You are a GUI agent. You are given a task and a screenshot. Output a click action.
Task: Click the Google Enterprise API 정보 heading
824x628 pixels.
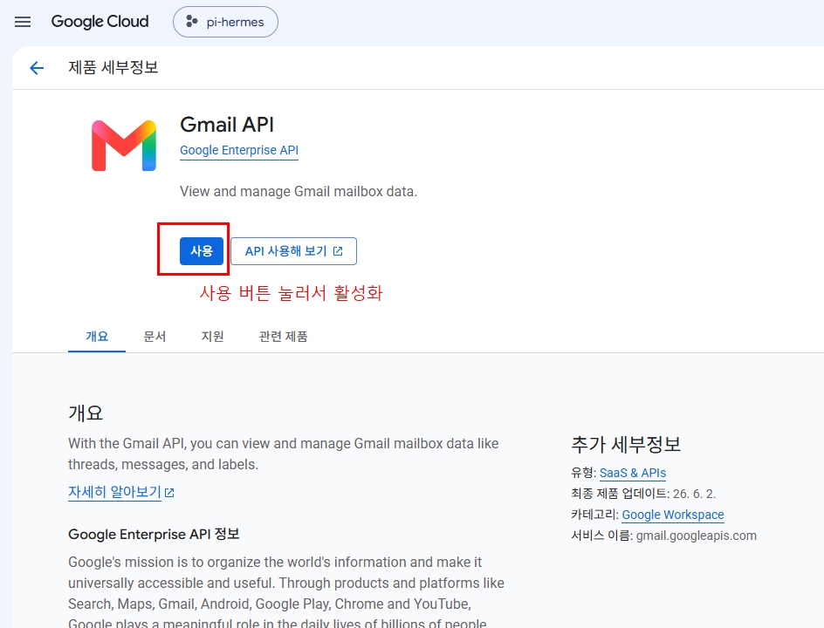154,534
